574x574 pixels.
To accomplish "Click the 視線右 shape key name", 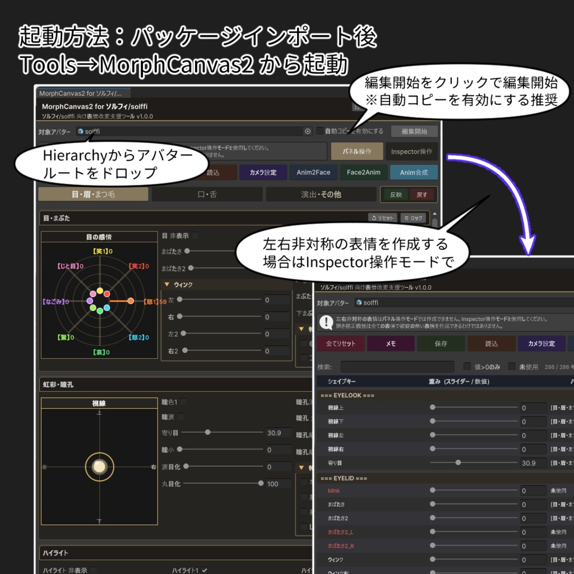I will (x=336, y=449).
